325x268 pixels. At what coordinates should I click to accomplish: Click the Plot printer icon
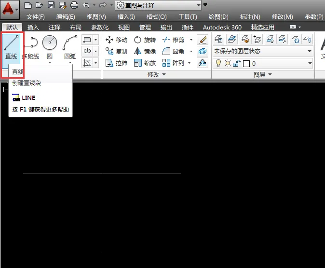[74, 5]
